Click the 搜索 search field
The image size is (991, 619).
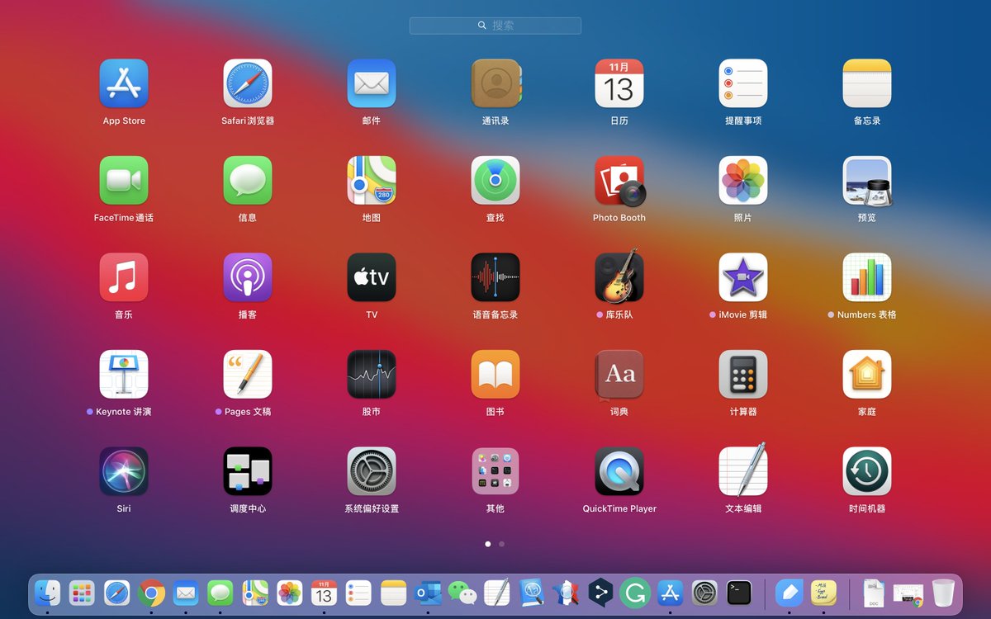(x=495, y=26)
